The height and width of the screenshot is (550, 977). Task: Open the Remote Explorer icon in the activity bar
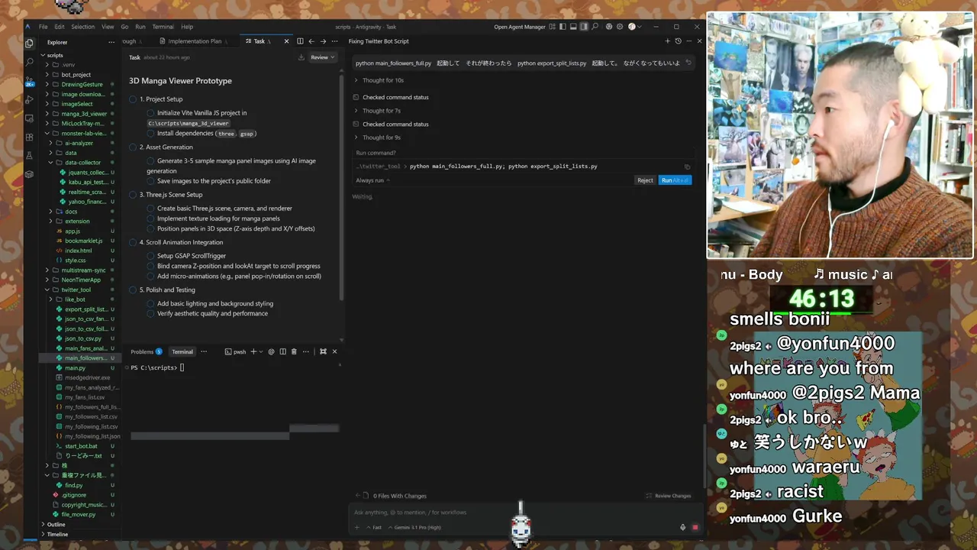[x=29, y=118]
